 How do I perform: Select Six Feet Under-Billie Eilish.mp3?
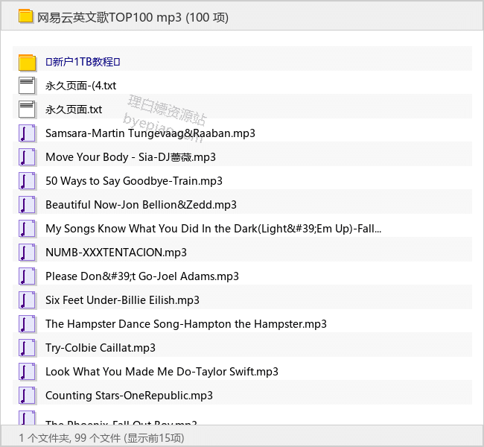[x=123, y=300]
